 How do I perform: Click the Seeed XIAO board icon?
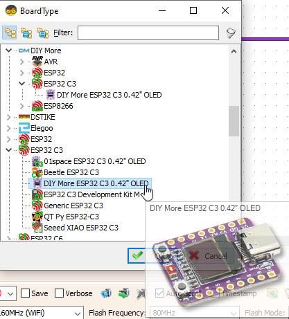tap(37, 228)
